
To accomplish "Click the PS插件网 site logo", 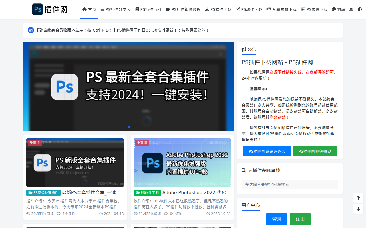I will point(50,9).
